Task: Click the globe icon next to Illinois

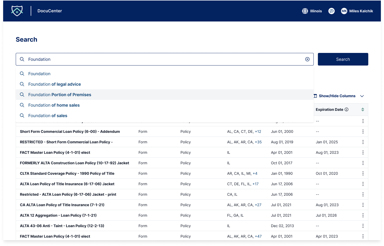Action: pyautogui.click(x=305, y=11)
